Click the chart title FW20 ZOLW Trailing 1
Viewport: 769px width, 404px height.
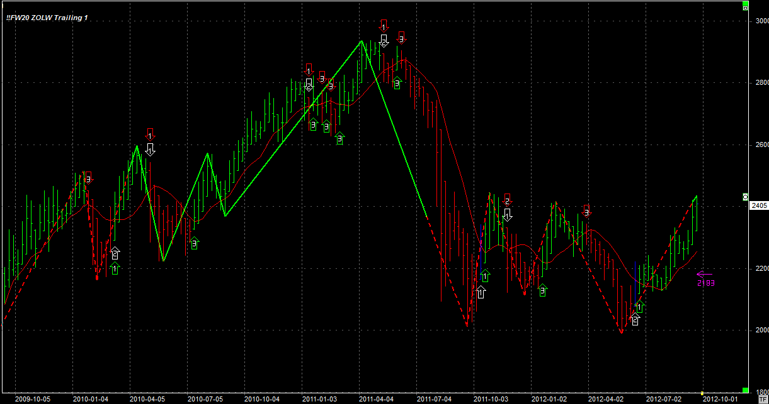[47, 18]
